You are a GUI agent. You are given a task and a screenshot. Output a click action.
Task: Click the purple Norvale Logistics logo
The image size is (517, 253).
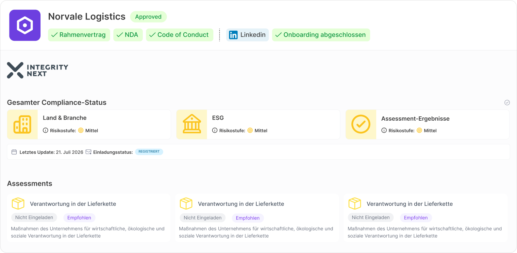25,25
